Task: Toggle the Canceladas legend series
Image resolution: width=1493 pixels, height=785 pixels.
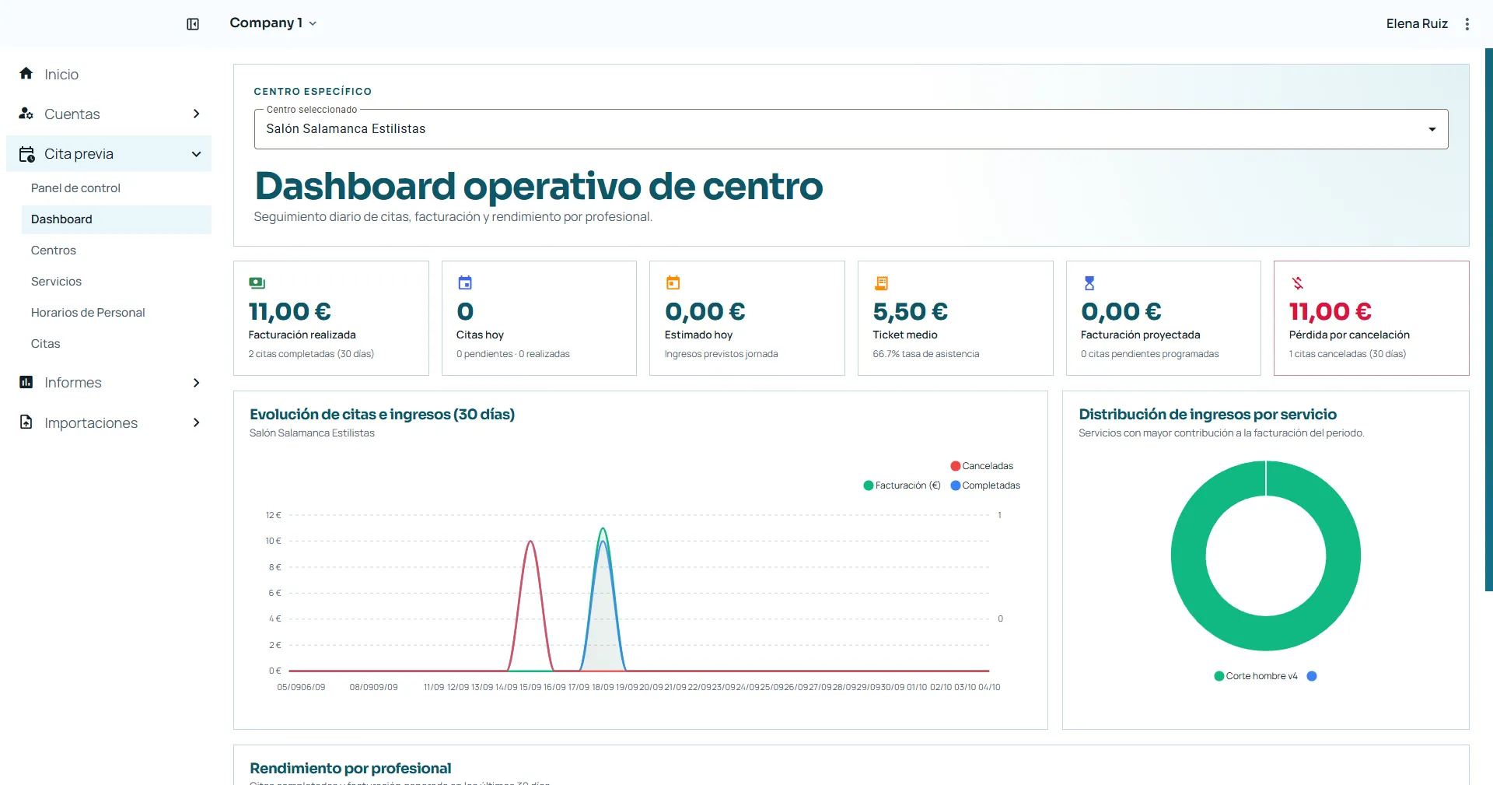Action: pos(982,466)
